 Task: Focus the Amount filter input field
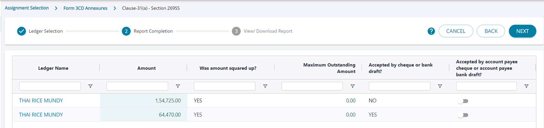[x=137, y=86]
